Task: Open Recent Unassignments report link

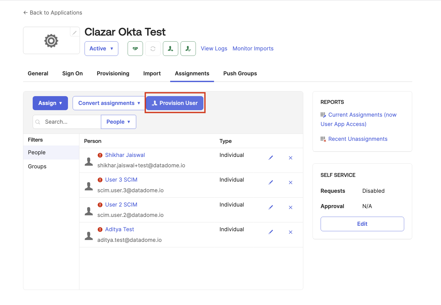Action: click(x=358, y=139)
